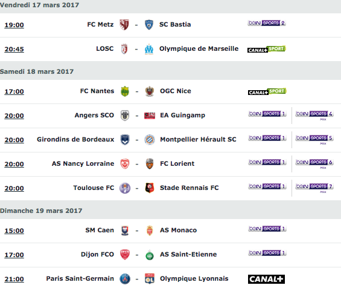Click the Olympique Lyonnais OL crest
This screenshot has width=341, height=288.
point(150,279)
